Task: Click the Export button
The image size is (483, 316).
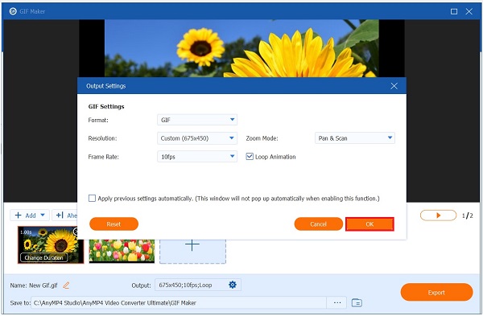Action: (x=436, y=293)
